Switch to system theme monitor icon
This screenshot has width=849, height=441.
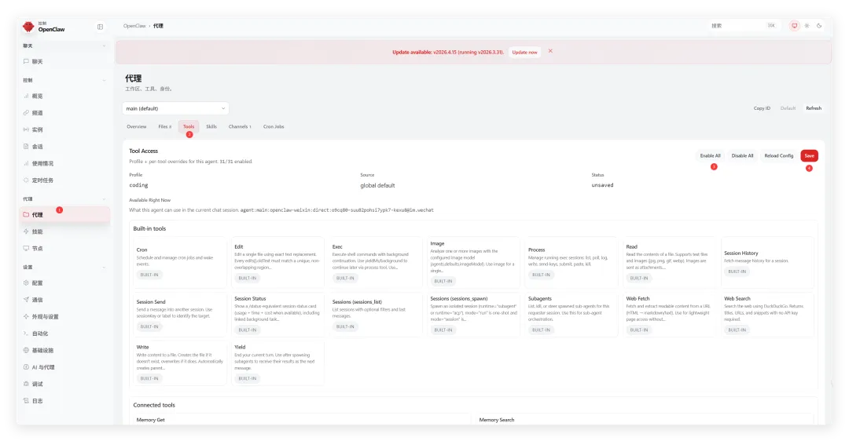click(794, 25)
